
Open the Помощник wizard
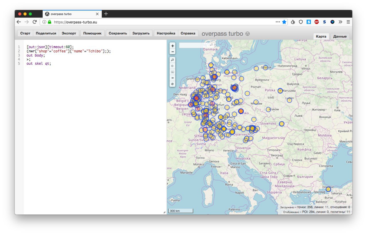92,33
